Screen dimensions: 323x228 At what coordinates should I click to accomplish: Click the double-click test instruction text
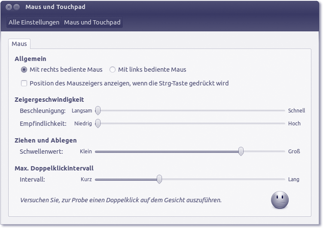(x=121, y=200)
